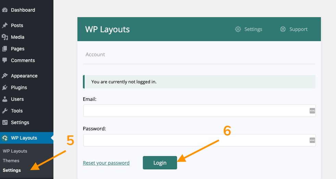Click the Comments speech bubble icon
This screenshot has height=179, width=336.
pyautogui.click(x=5, y=60)
